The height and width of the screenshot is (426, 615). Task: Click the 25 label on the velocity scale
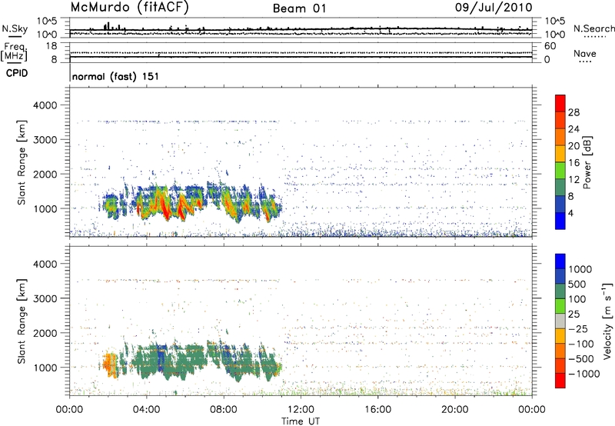574,315
